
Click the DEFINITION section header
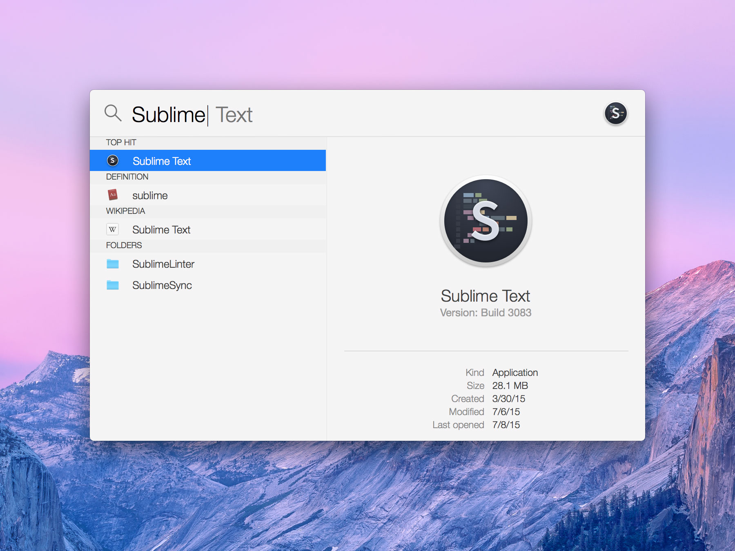click(x=127, y=176)
